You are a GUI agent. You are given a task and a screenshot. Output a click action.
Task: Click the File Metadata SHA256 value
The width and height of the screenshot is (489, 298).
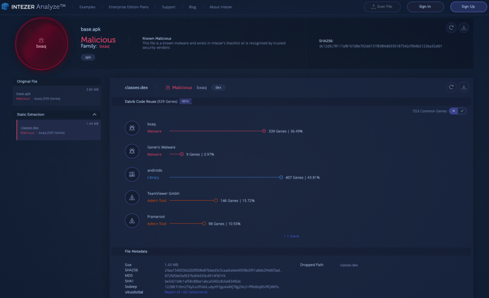tap(223, 270)
